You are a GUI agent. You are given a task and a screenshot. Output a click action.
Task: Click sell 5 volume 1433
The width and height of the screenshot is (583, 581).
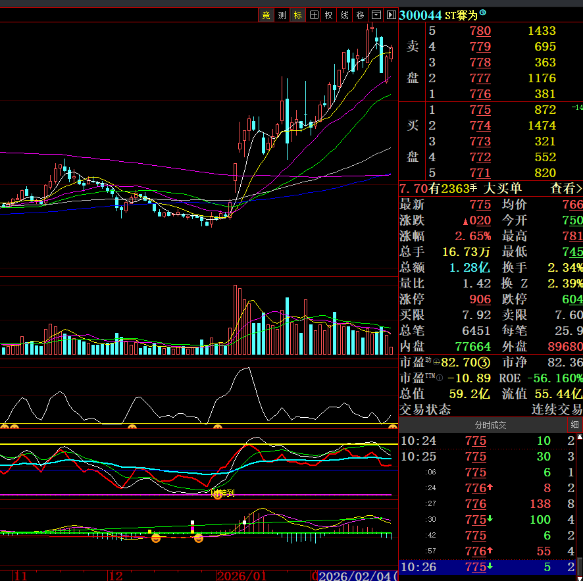[x=542, y=31]
